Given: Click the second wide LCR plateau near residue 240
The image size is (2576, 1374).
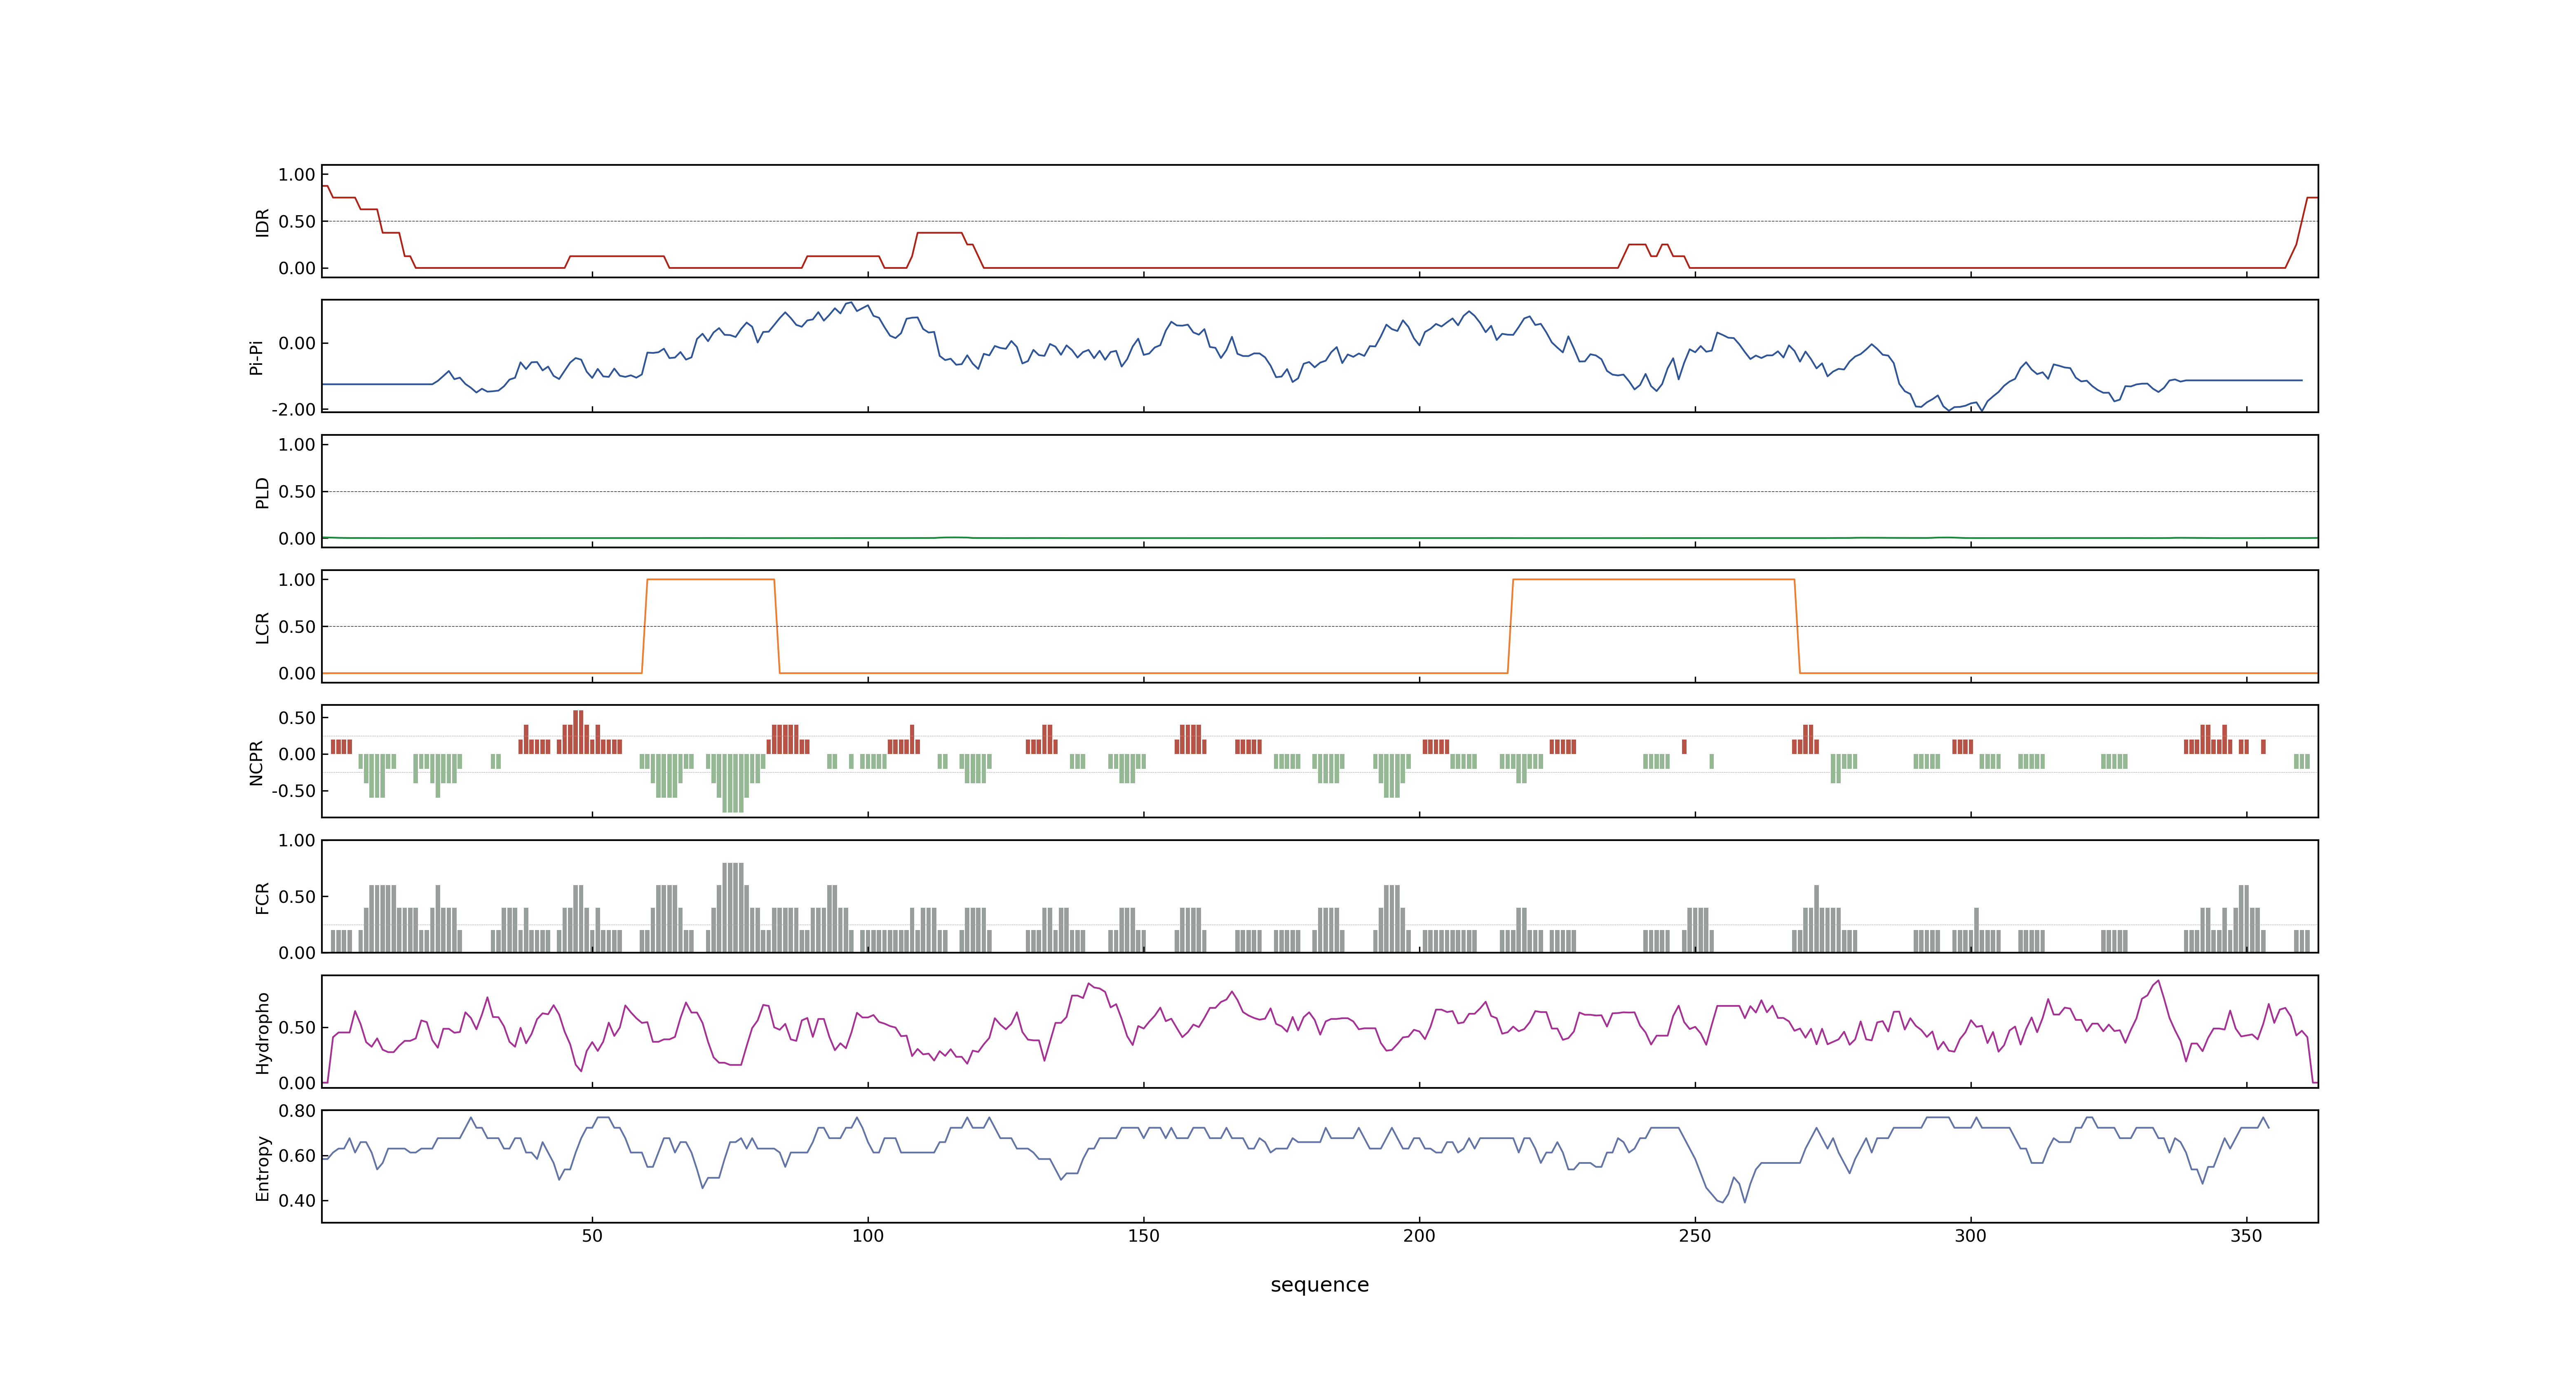Looking at the screenshot, I should tap(1653, 579).
